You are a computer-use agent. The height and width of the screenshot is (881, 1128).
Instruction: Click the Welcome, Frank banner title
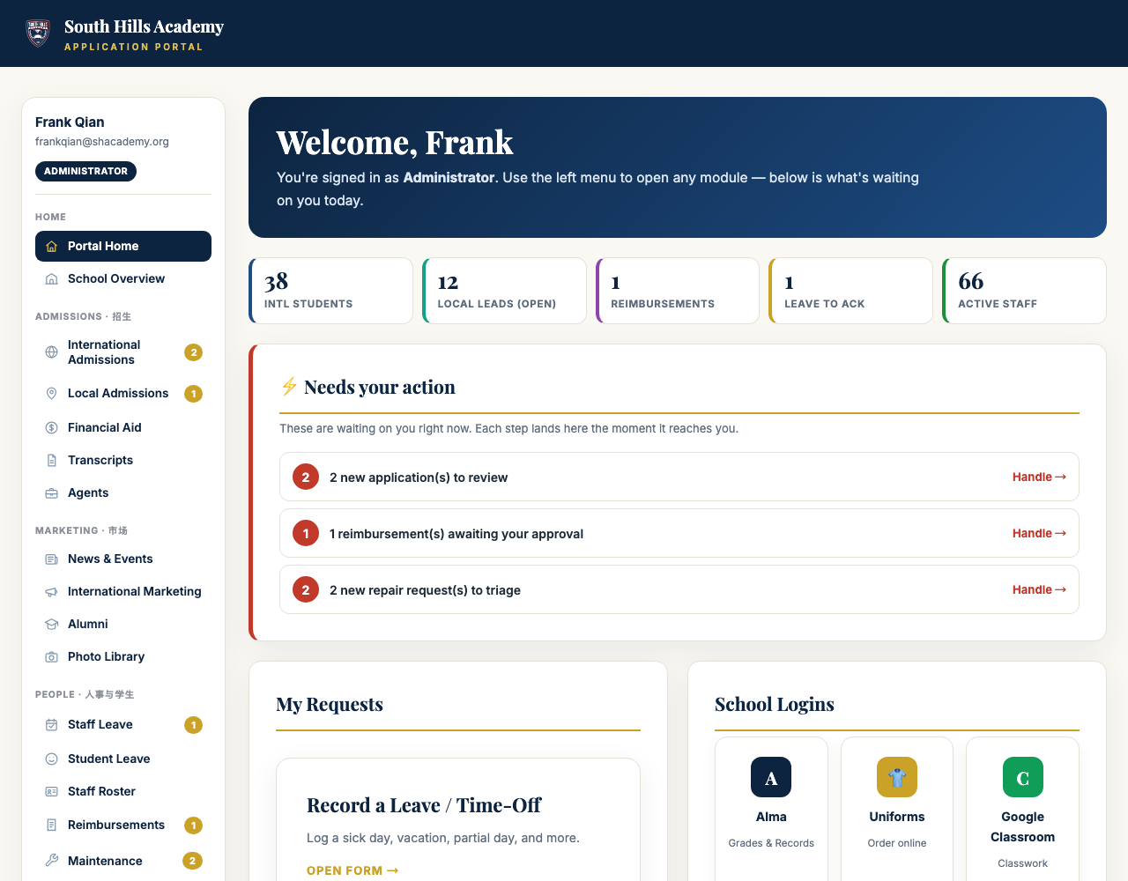pyautogui.click(x=395, y=143)
